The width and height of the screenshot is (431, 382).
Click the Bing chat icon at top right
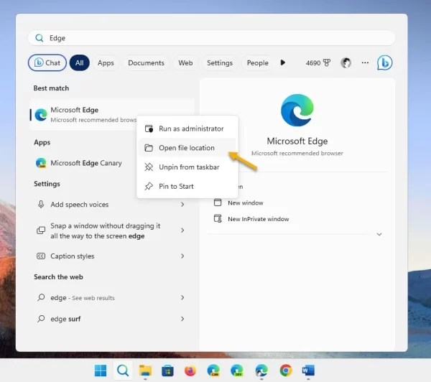pyautogui.click(x=384, y=62)
